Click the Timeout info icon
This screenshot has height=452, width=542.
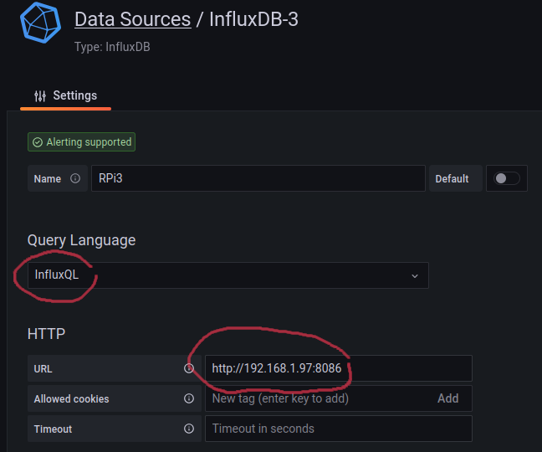[x=189, y=429]
